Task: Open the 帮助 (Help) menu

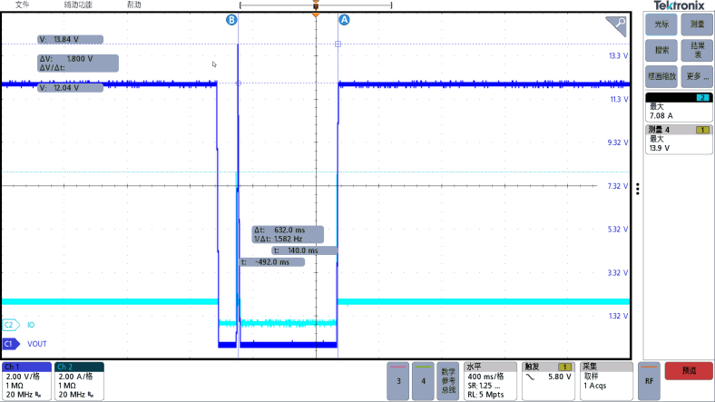Action: pyautogui.click(x=134, y=5)
